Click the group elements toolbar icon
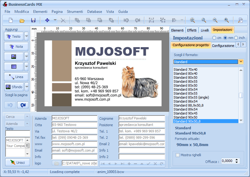The image size is (250, 177). click(151, 20)
